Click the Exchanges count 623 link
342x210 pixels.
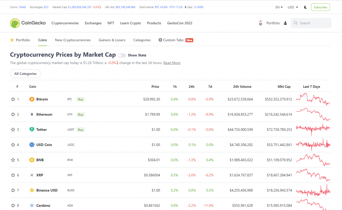tap(46, 7)
